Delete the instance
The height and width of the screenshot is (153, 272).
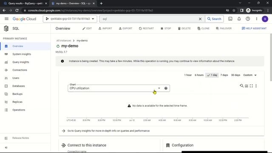click(184, 28)
